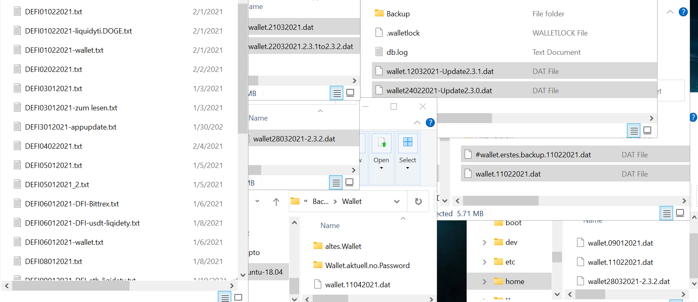Open Wallet.aktuell.no.Password folder
This screenshot has width=698, height=302.
367,265
